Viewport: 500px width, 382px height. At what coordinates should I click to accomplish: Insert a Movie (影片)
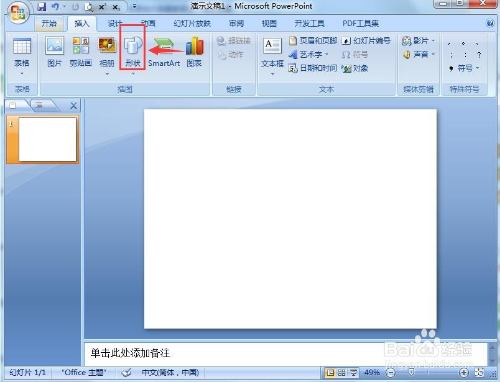click(x=415, y=41)
